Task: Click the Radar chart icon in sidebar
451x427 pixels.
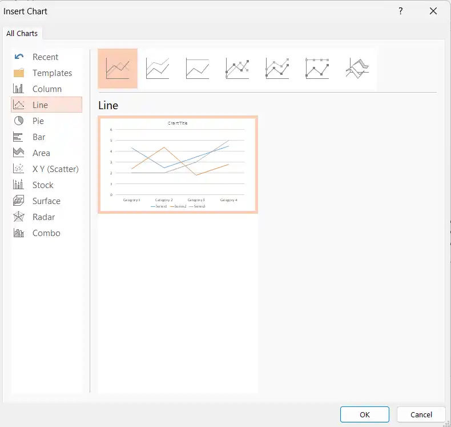Action: [x=19, y=217]
